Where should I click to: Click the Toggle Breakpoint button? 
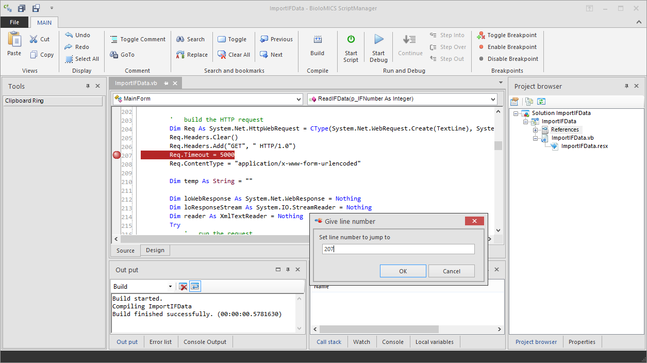click(x=507, y=35)
